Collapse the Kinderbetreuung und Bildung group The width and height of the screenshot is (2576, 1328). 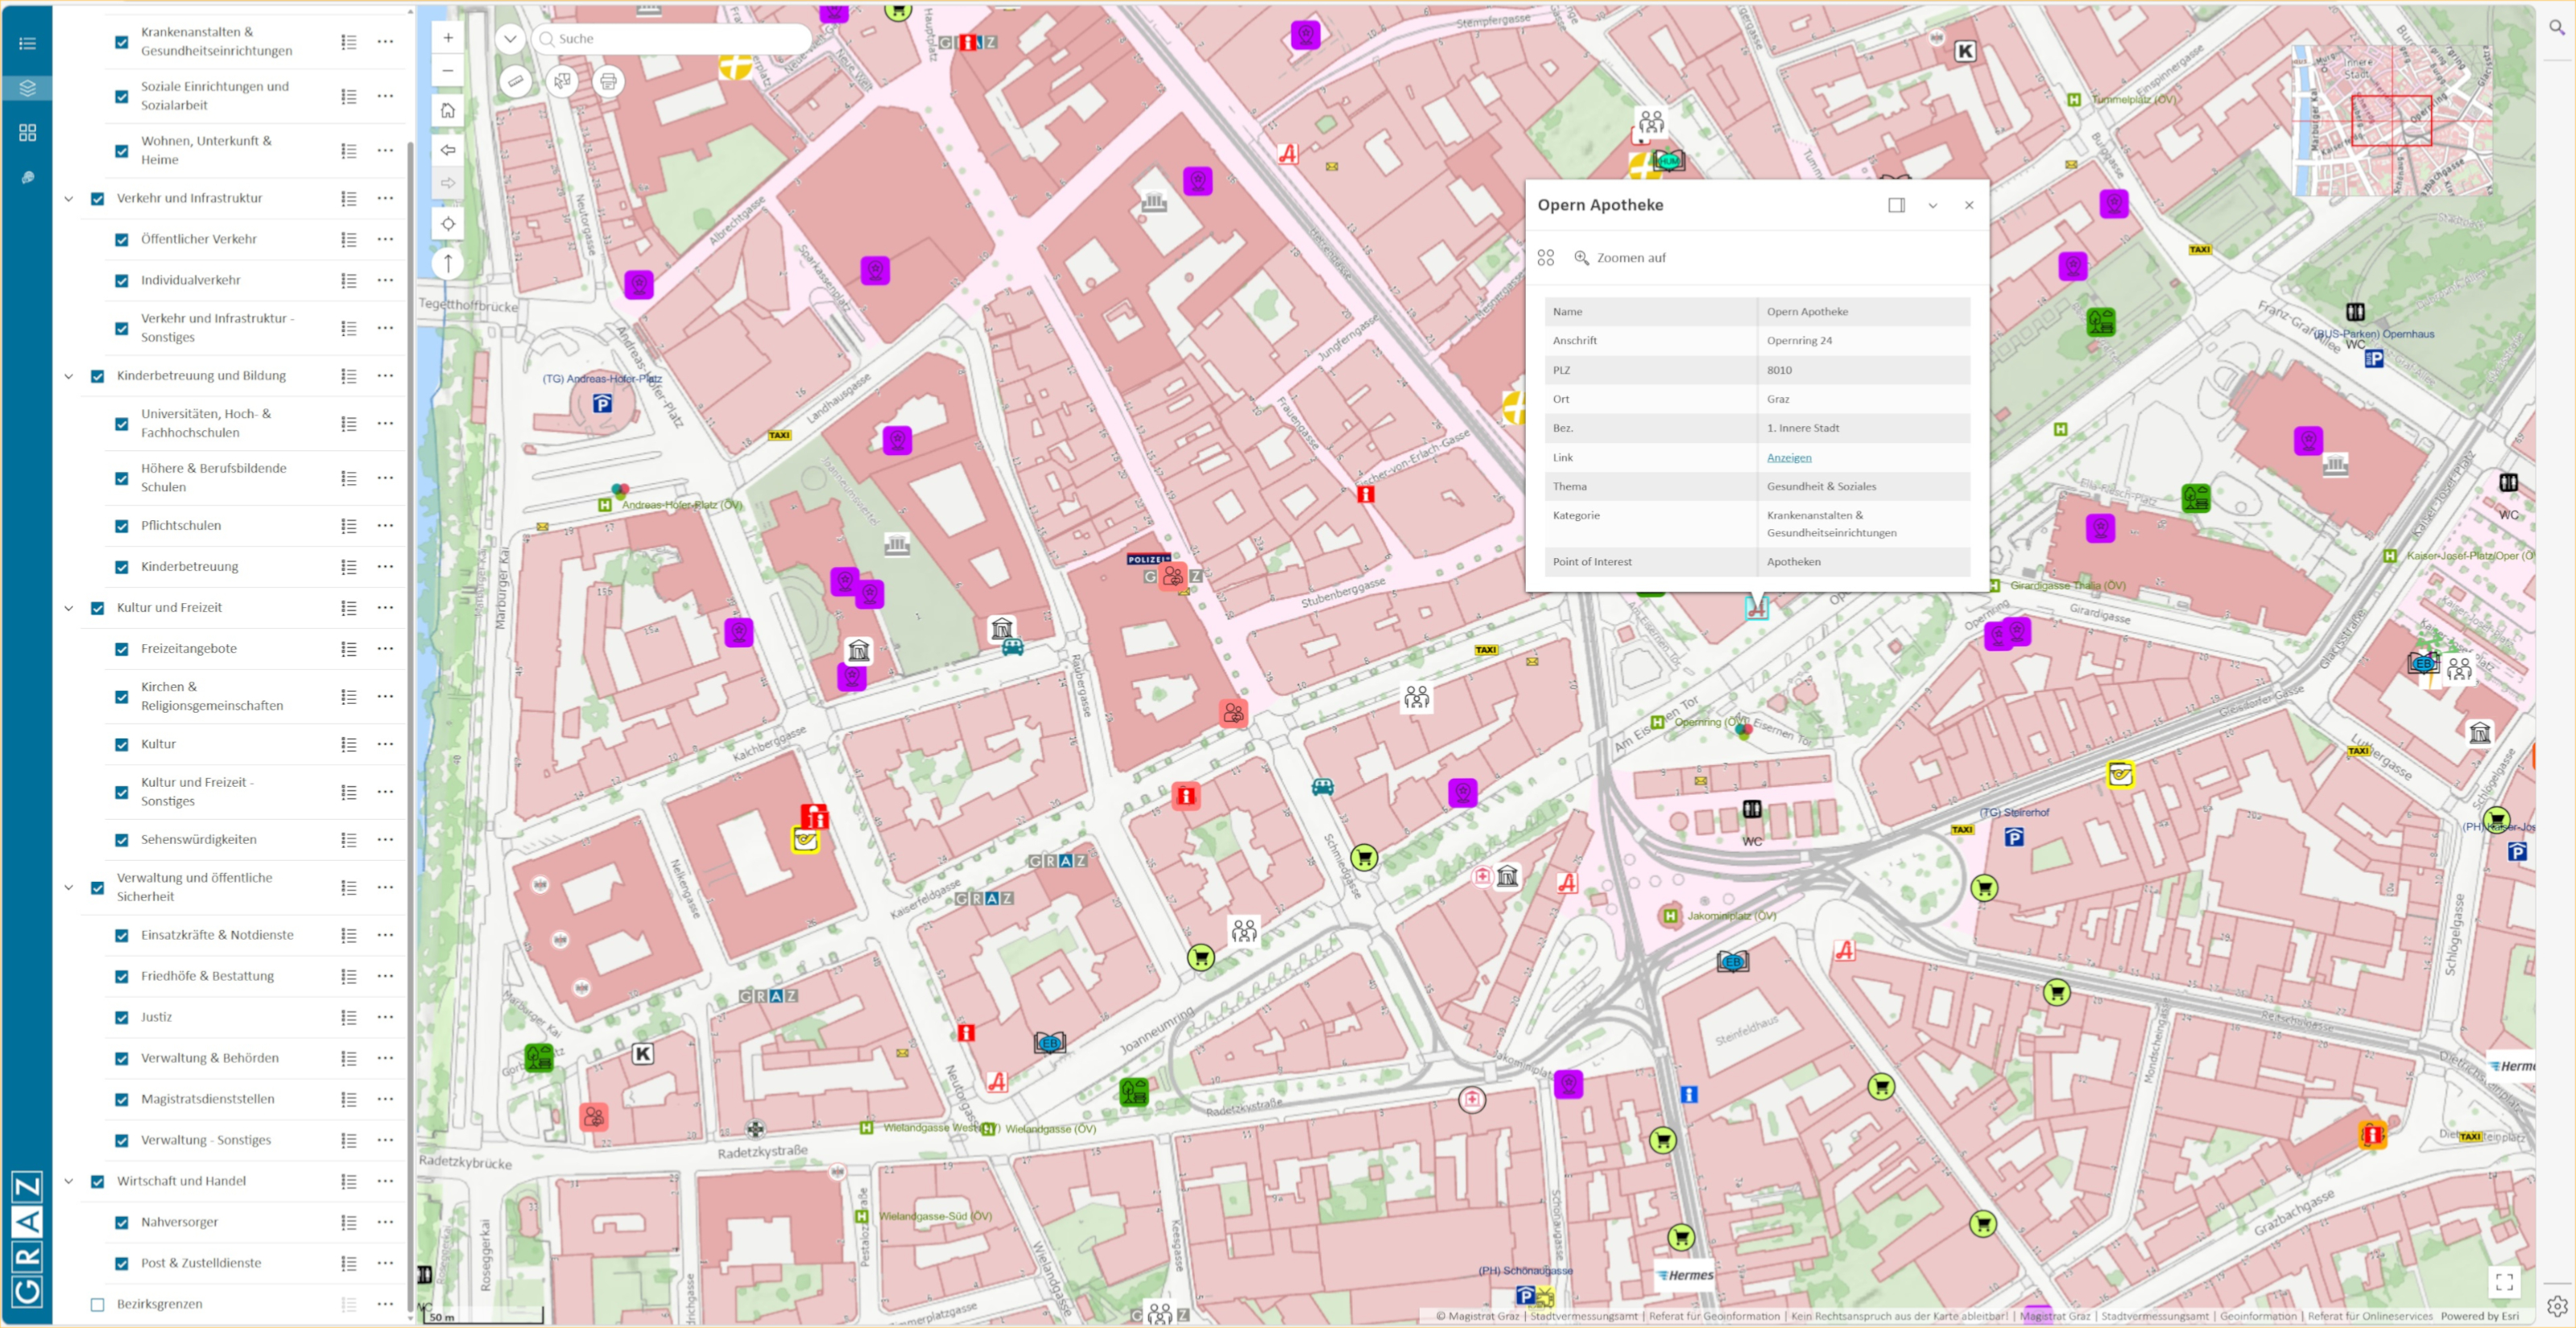[x=69, y=377]
